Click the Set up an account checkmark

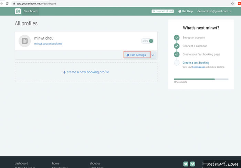[x=177, y=38]
